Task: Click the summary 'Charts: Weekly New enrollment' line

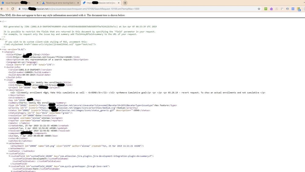Action: (37, 103)
